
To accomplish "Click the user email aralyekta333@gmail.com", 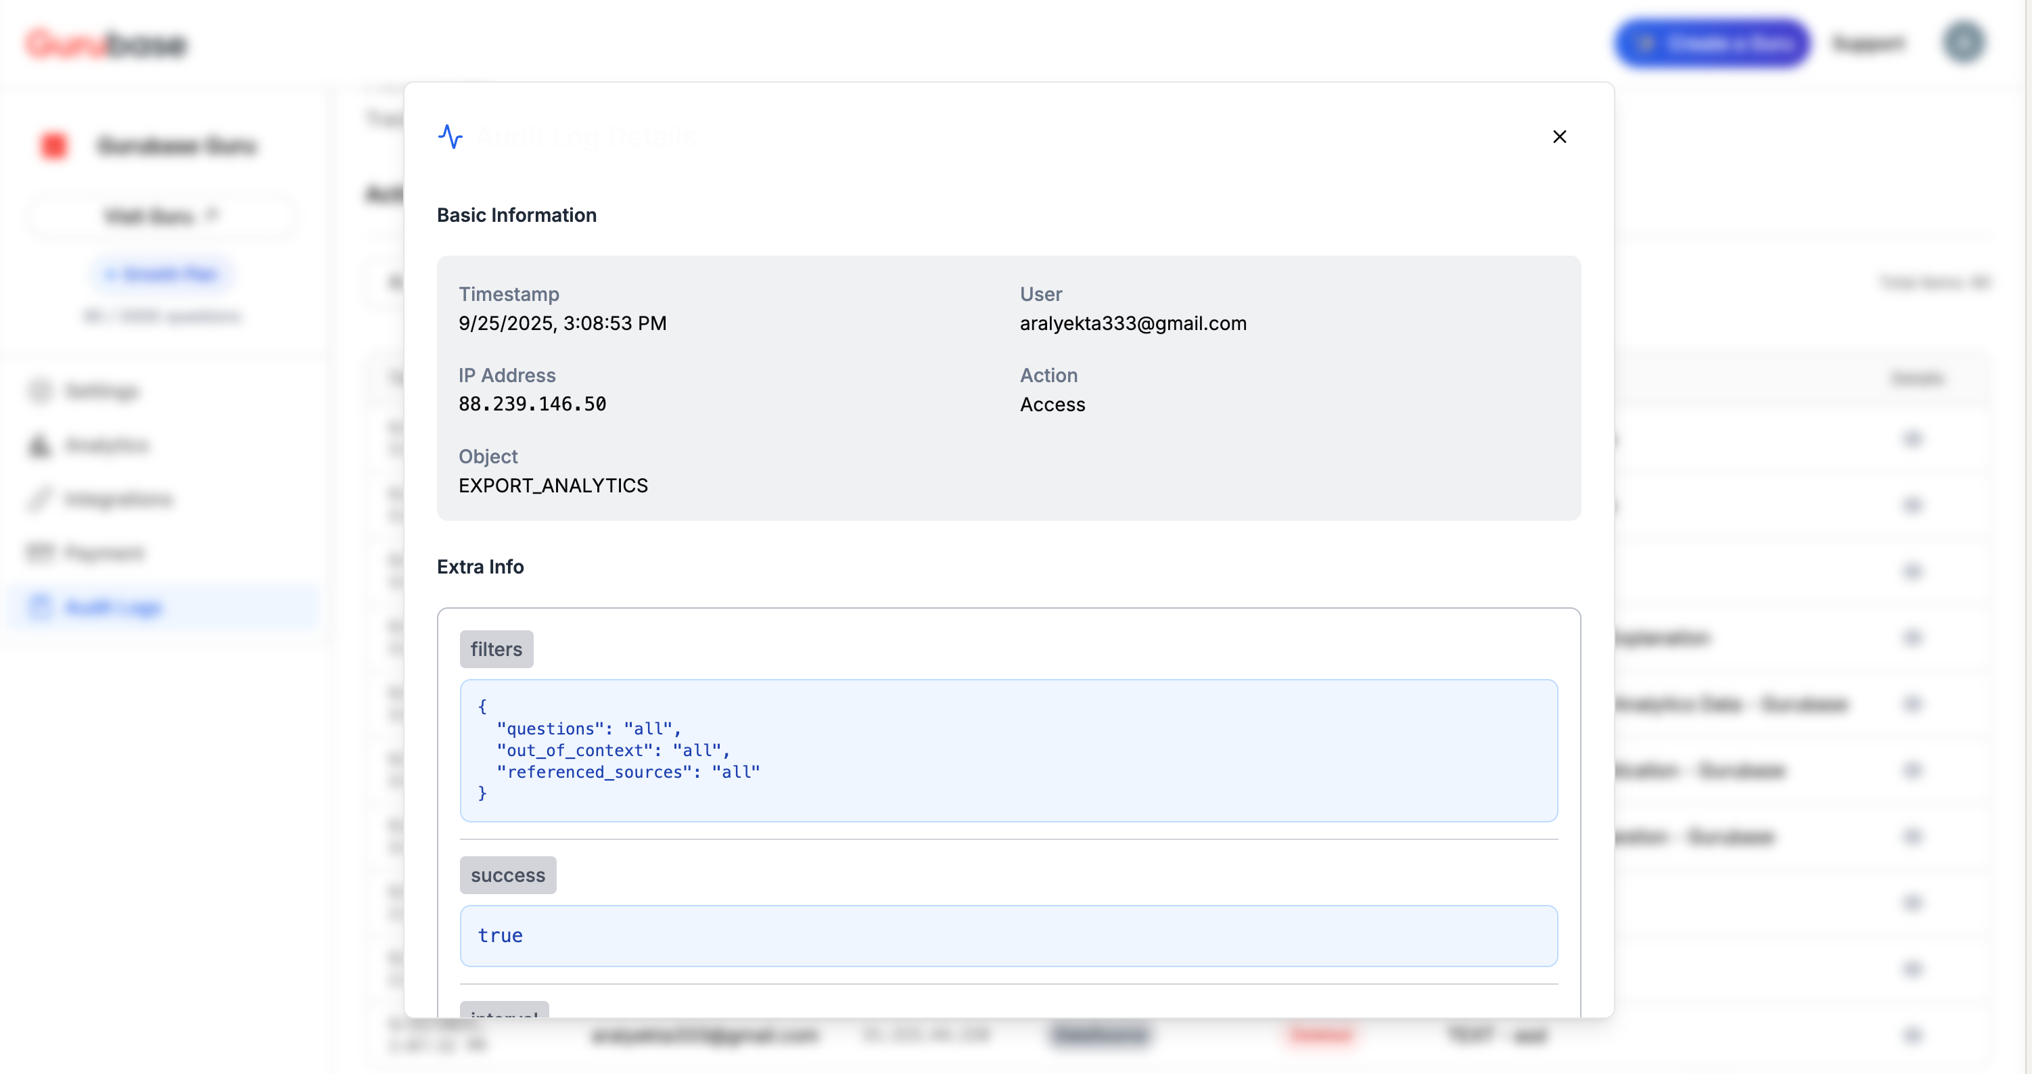I will 1132,323.
